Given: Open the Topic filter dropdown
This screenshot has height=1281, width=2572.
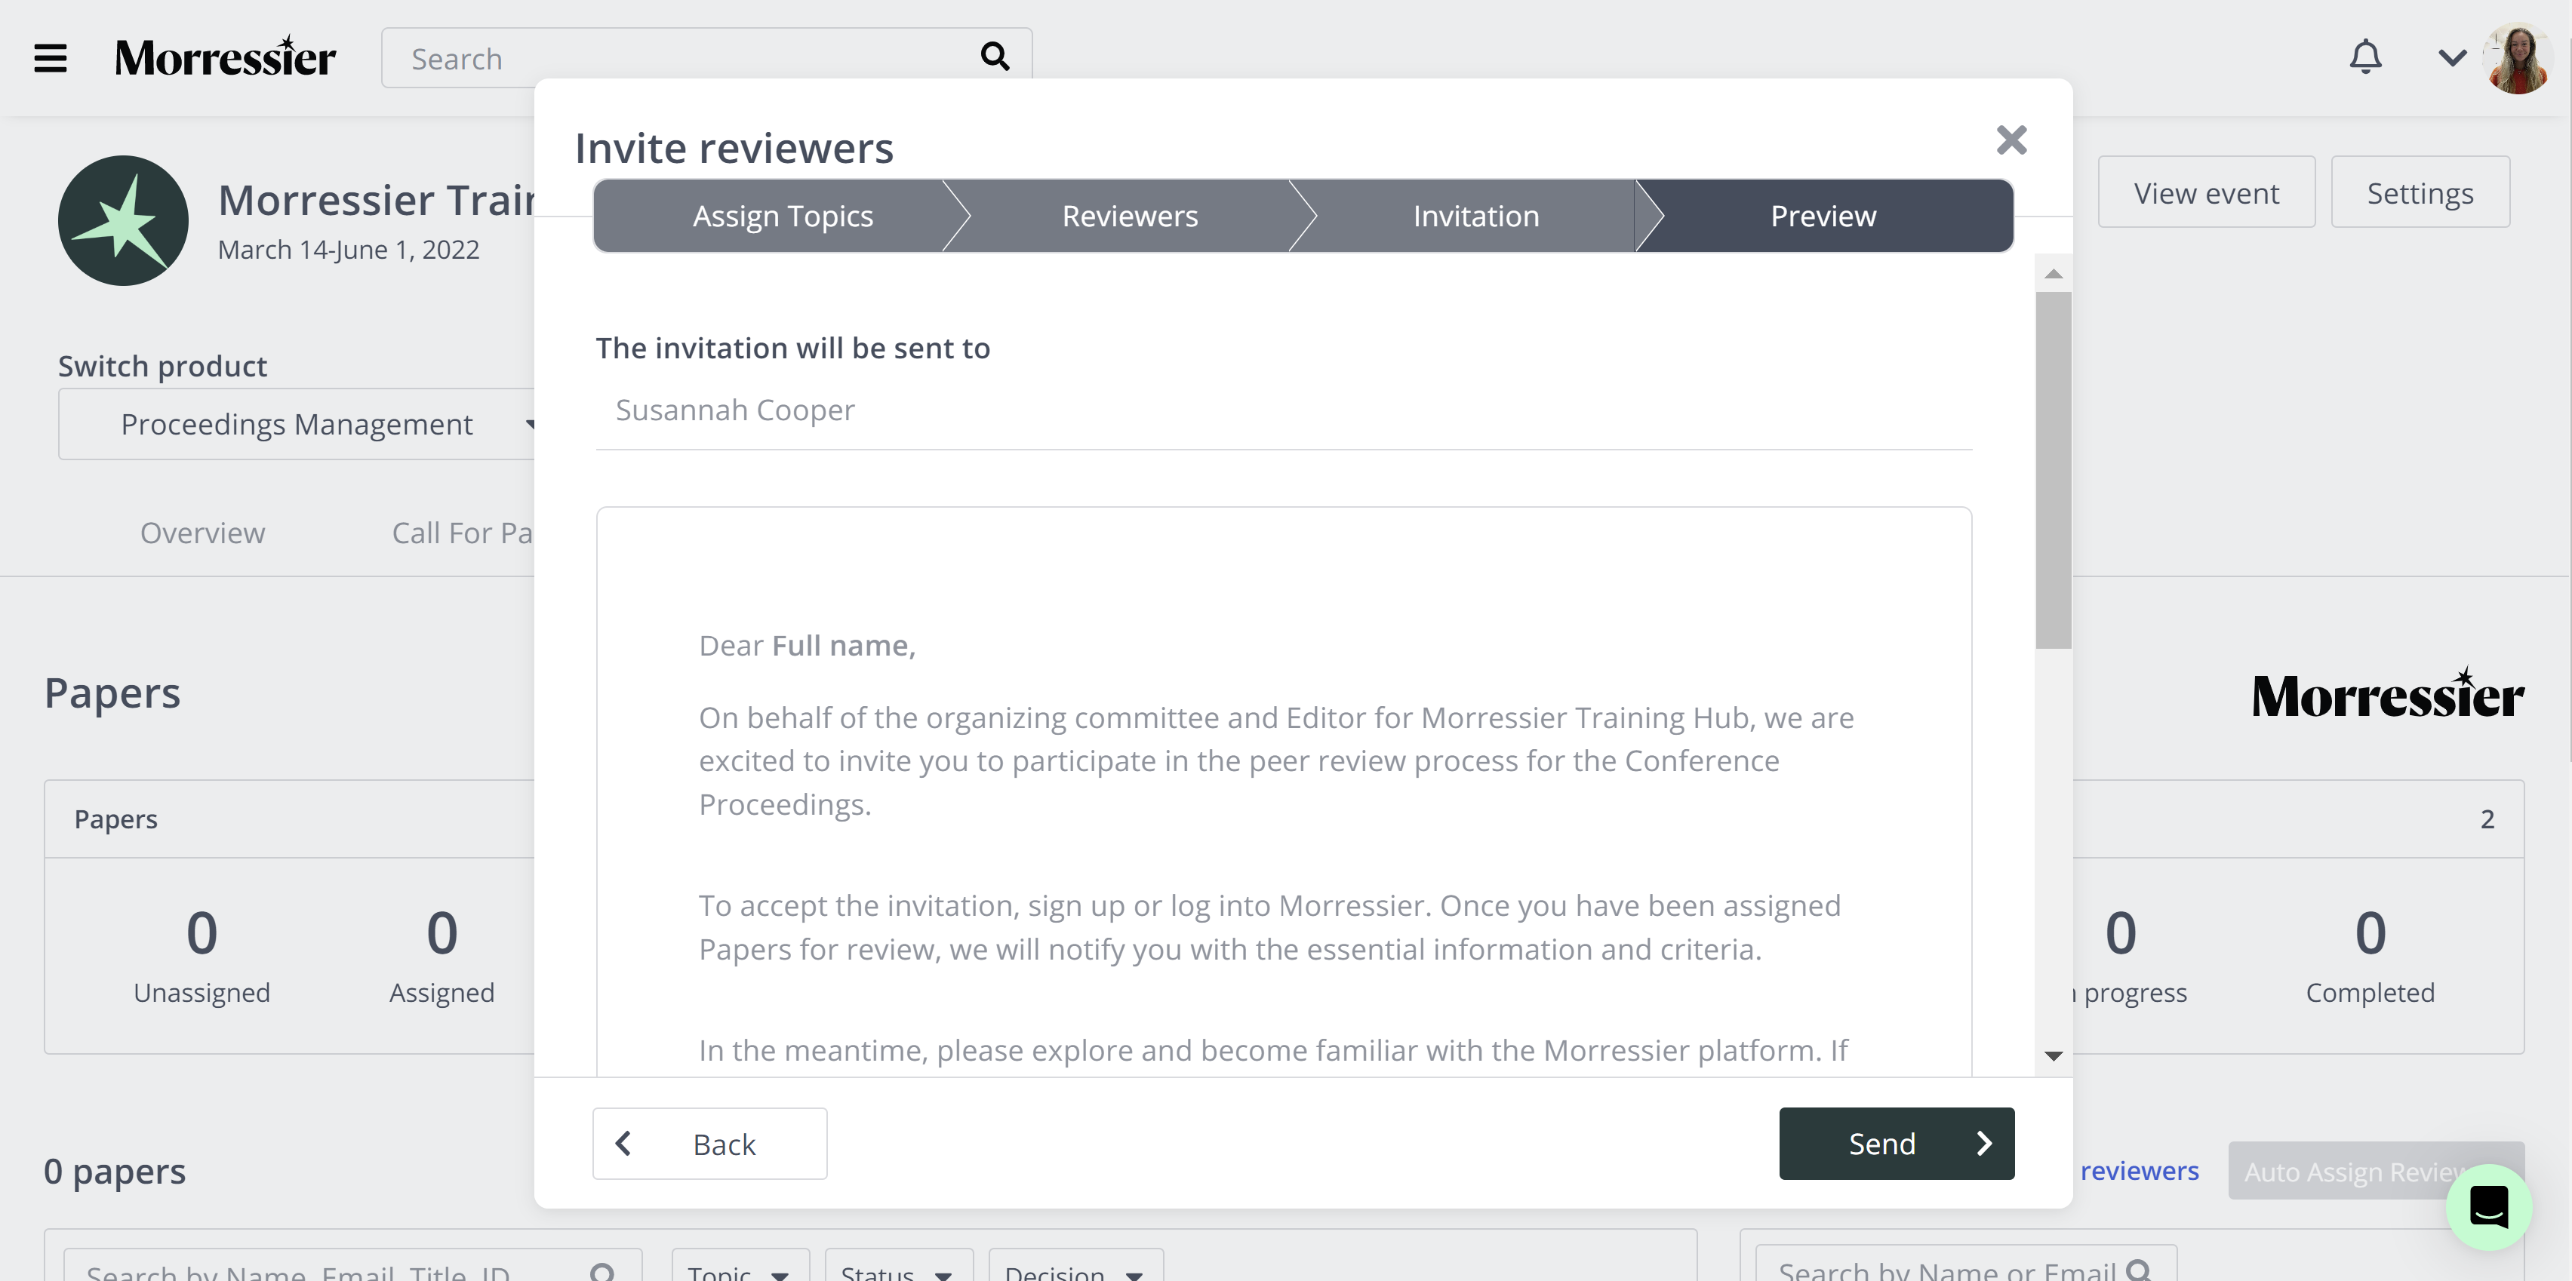Looking at the screenshot, I should pos(740,1265).
